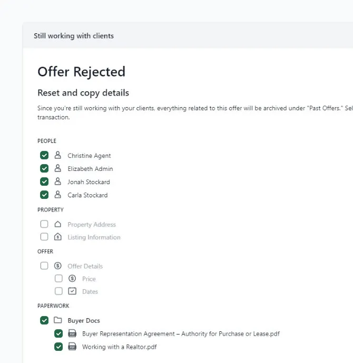The width and height of the screenshot is (353, 363).
Task: Check the Listing Information checkbox
Action: click(x=44, y=237)
